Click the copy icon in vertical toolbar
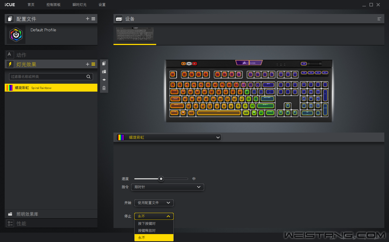The image size is (389, 242). pos(104,63)
